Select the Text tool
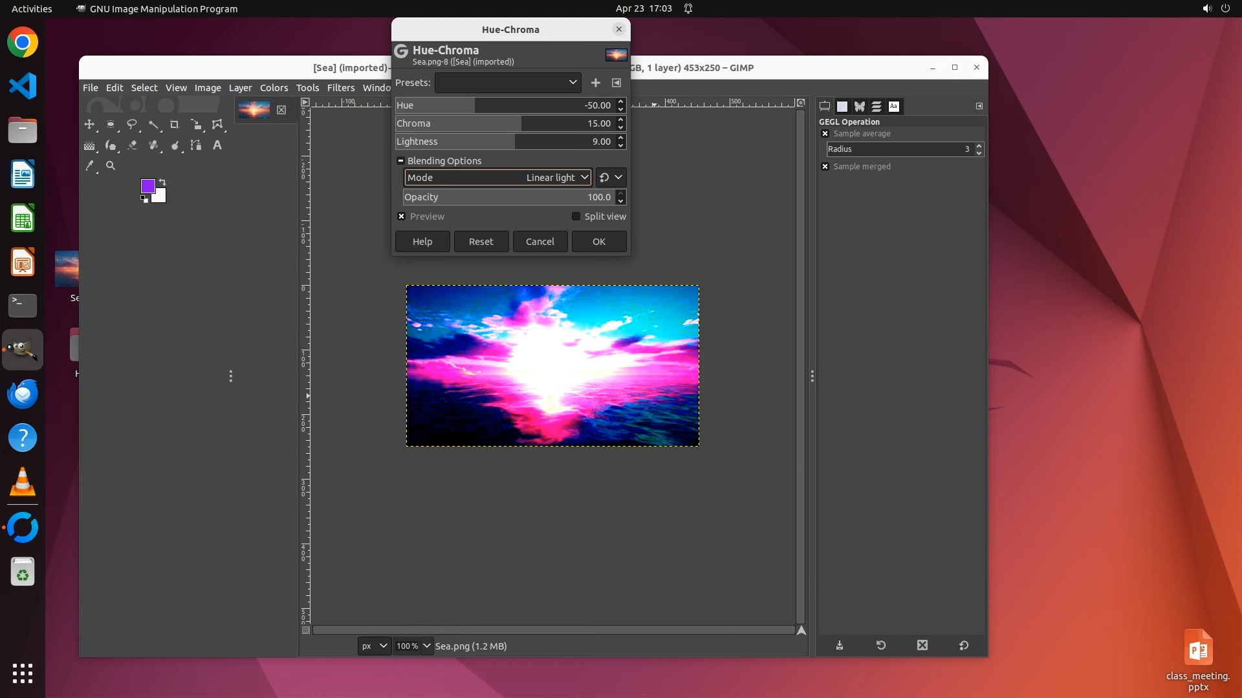 coord(217,145)
